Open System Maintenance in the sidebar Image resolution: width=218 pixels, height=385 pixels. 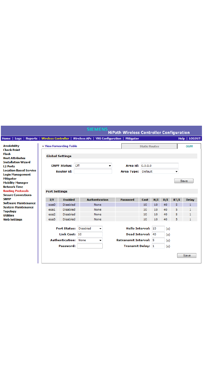18,207
